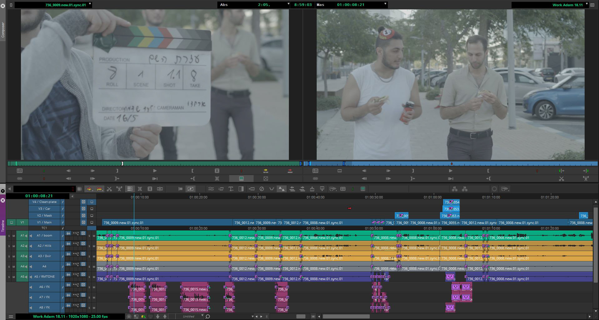This screenshot has width=599, height=320.
Task: Play the source monitor clip
Action: pyautogui.click(x=155, y=171)
